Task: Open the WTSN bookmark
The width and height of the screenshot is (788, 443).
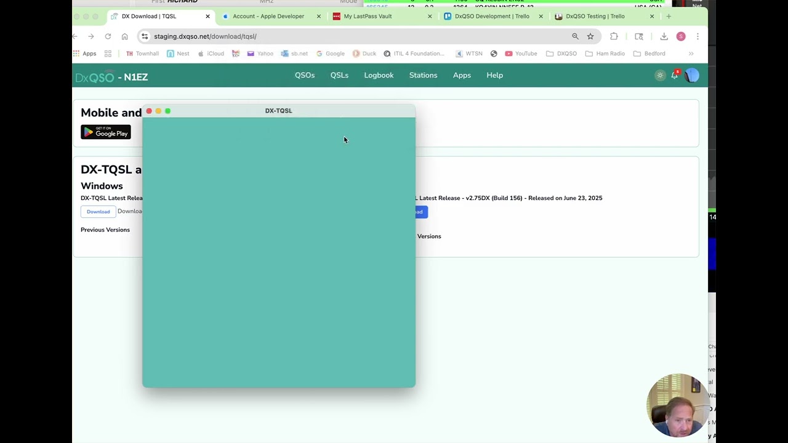Action: point(469,54)
